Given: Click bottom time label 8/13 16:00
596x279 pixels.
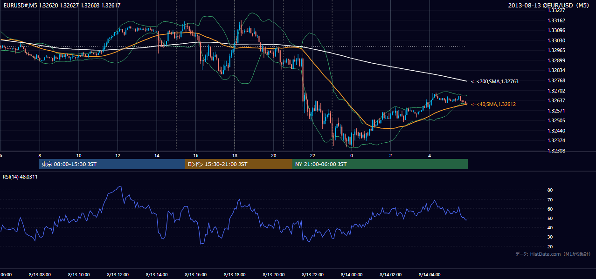Looking at the screenshot, I should (x=196, y=275).
